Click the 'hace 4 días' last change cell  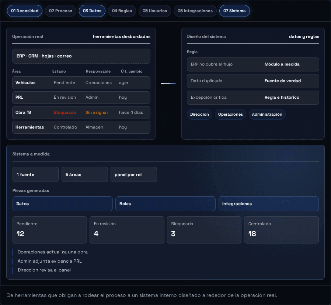pyautogui.click(x=131, y=112)
